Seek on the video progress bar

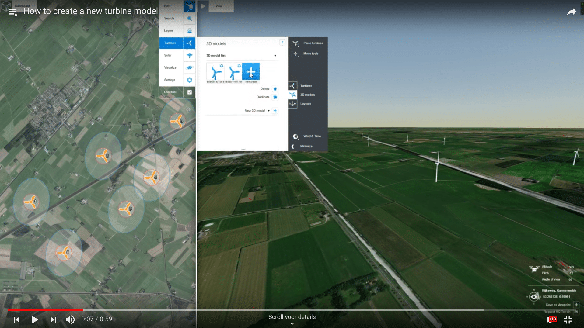coord(292,310)
